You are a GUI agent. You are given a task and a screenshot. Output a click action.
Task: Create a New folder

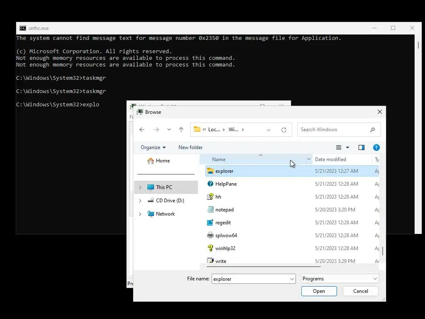[x=190, y=147]
